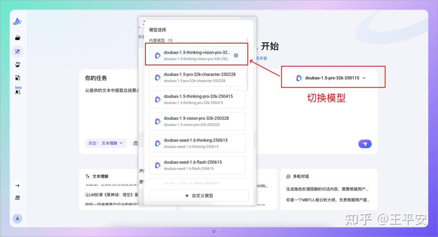Expand sidebar with the right arrow button

coord(17,186)
